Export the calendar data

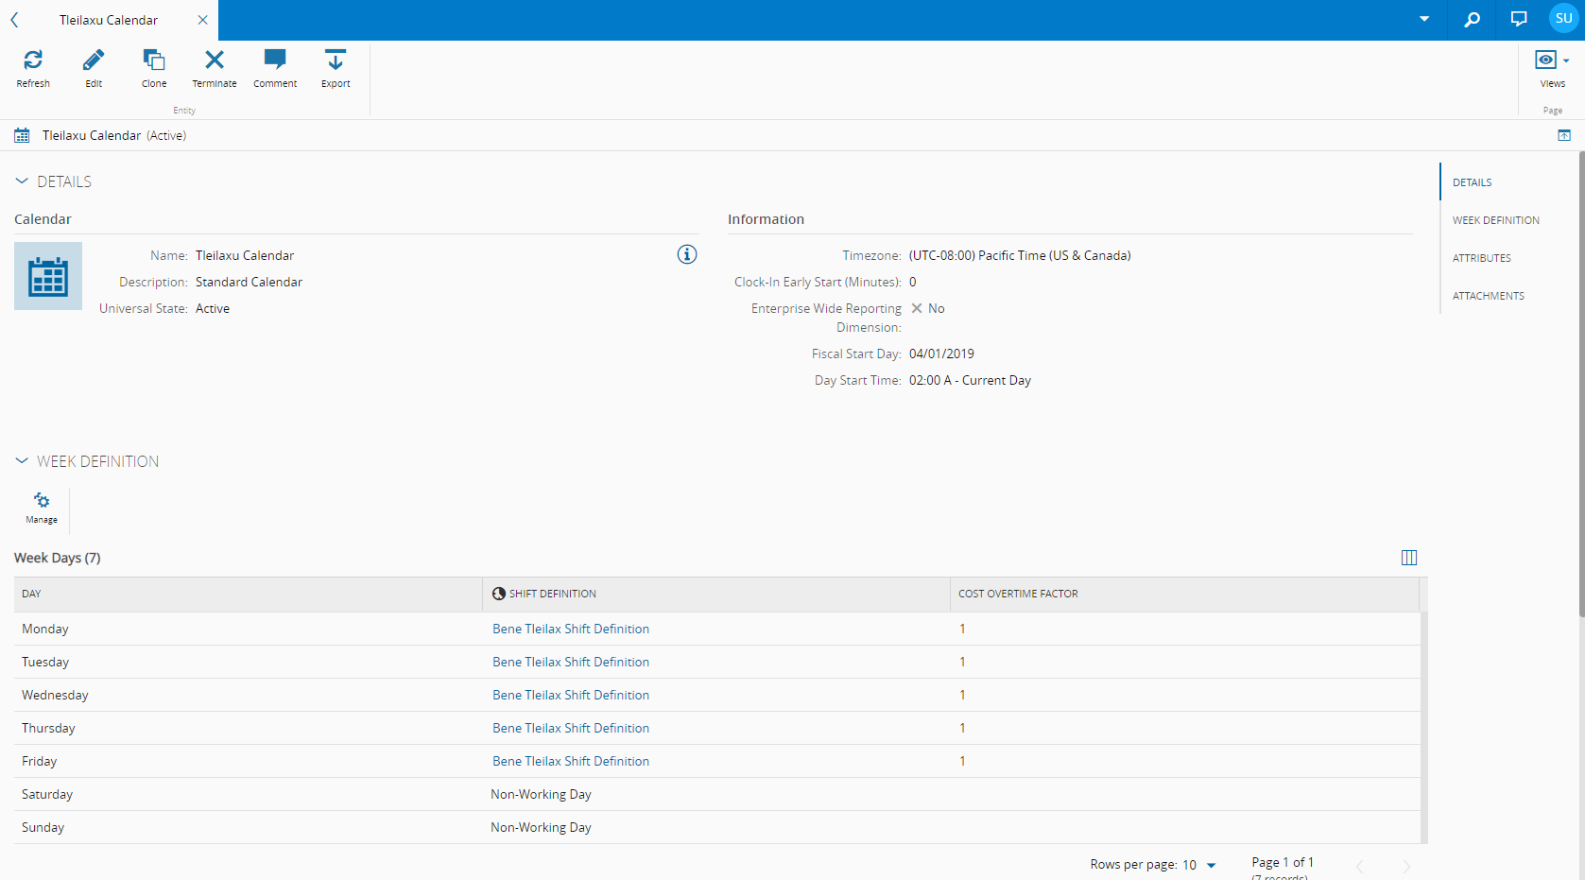(336, 68)
